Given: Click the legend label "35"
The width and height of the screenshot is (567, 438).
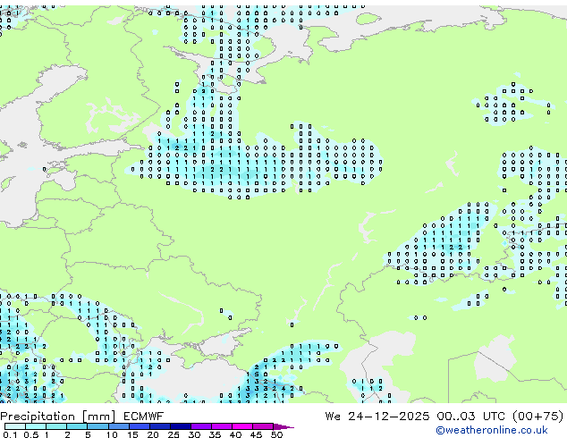Looking at the screenshot, I should [x=215, y=434].
